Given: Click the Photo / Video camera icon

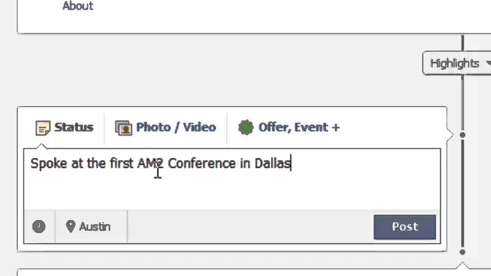Looking at the screenshot, I should coord(124,128).
